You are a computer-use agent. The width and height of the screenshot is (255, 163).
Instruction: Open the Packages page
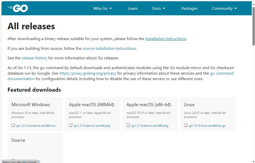[x=189, y=9]
